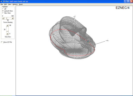This screenshot has width=133, height=96.
Task: Click the slice elevation value 20
Action: (5, 29)
